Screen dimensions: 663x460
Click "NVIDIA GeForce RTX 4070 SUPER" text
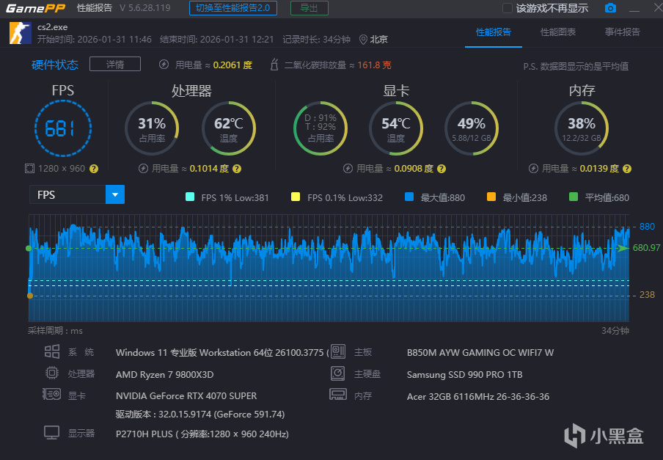[x=186, y=396]
